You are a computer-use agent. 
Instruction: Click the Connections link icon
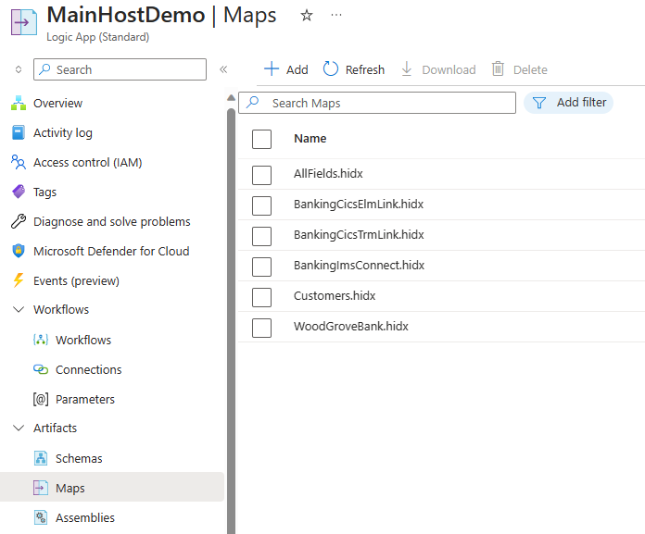click(x=41, y=369)
